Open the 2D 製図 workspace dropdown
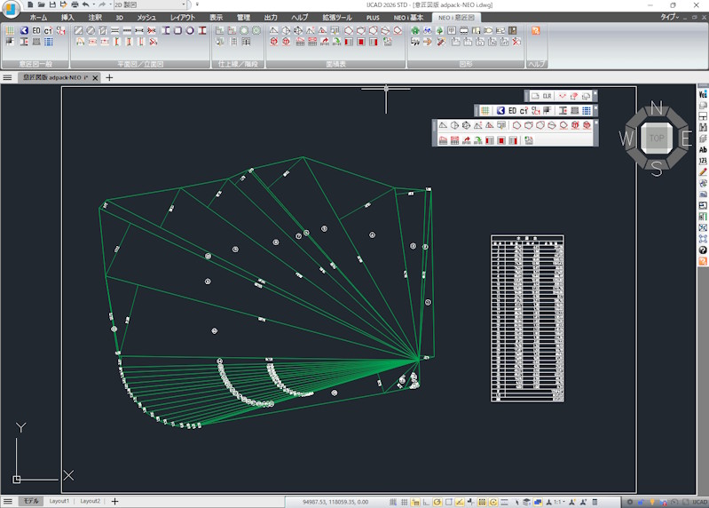 pyautogui.click(x=151, y=4)
